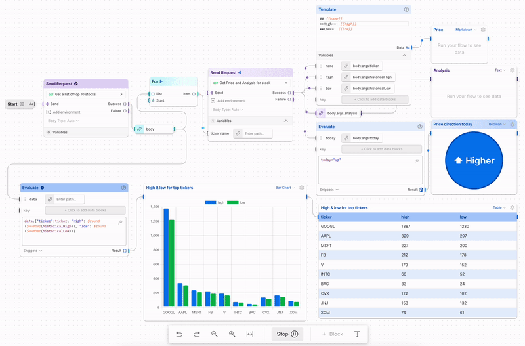
Task: Click the fit-to-width icon in toolbar
Action: 250,334
